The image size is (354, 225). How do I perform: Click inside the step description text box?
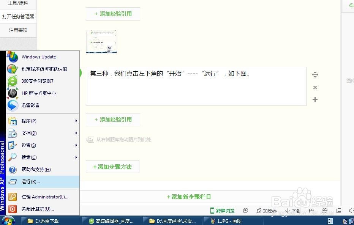click(x=196, y=85)
